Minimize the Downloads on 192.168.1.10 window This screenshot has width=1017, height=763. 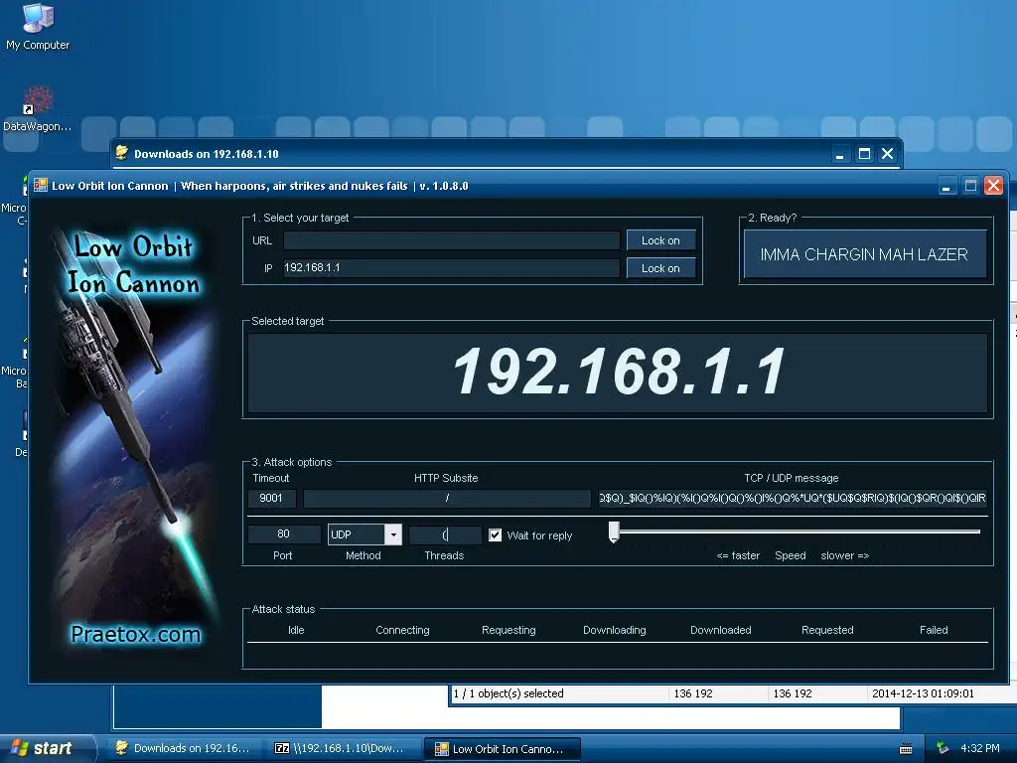840,154
